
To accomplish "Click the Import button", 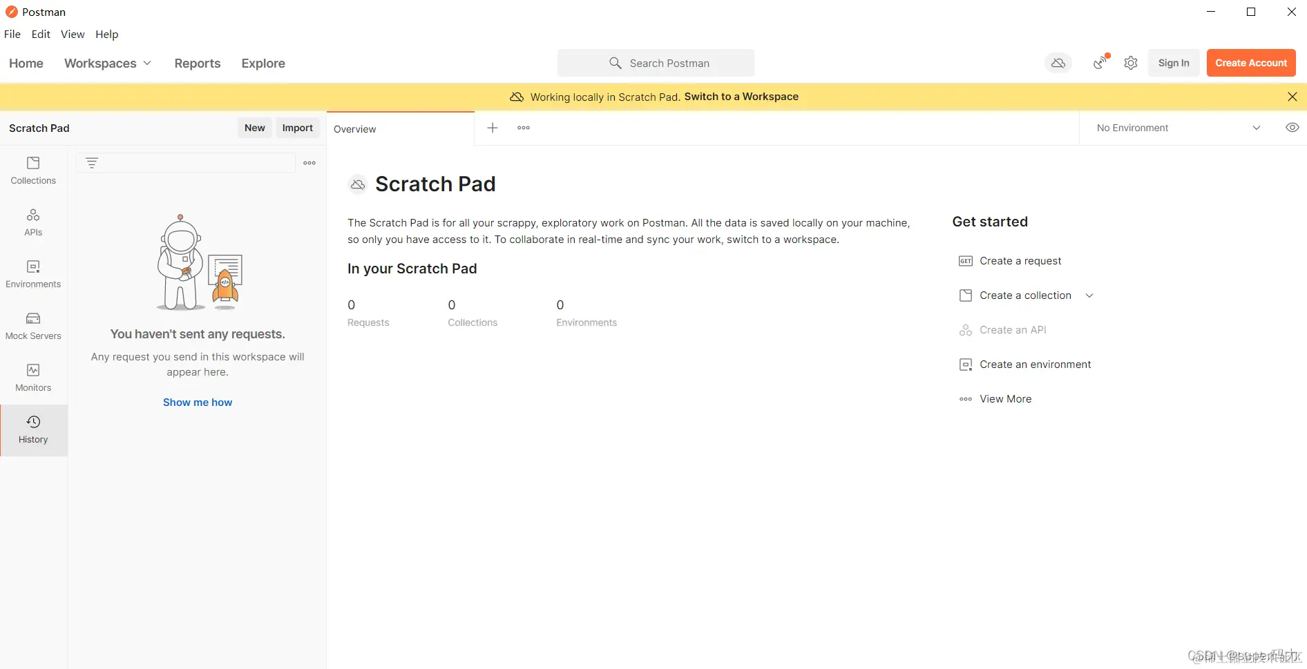I will pos(298,128).
